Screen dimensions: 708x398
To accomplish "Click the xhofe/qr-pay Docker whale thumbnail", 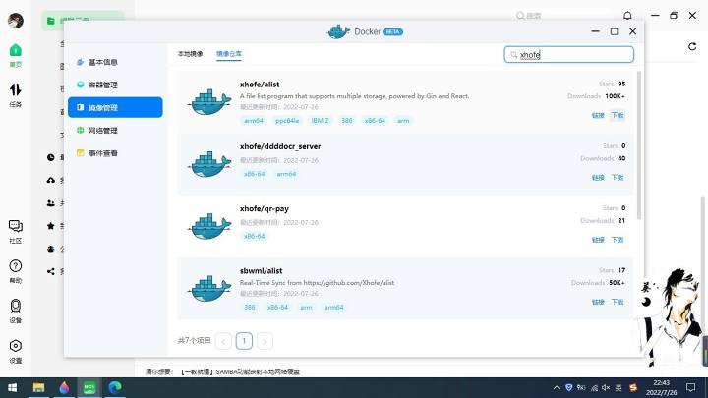I will [209, 226].
